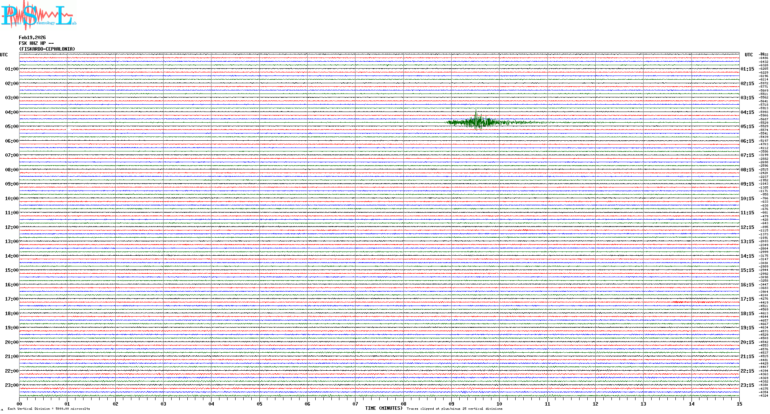
Task: Click the 15 minute mark on bottom axis
Action: (739, 404)
